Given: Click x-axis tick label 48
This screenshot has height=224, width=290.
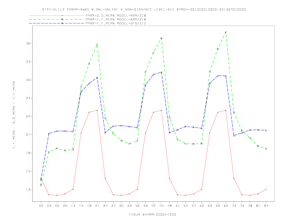Looking at the screenshot, I should pos(170,206).
